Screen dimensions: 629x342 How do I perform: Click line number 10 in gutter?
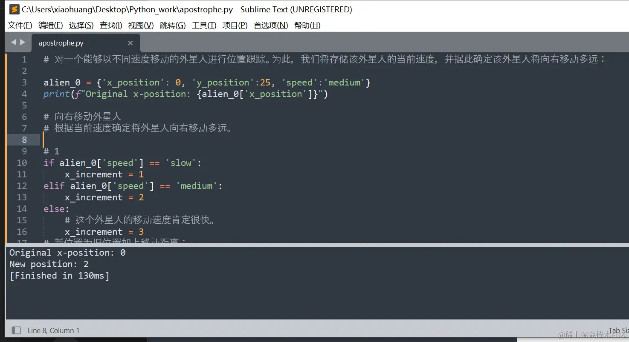[22, 162]
